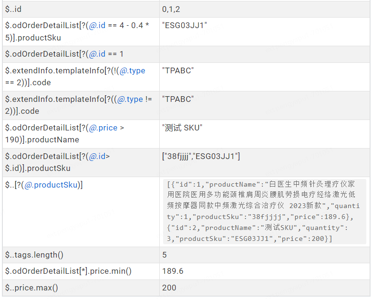Select the $..tags.length() expression

coord(34,255)
